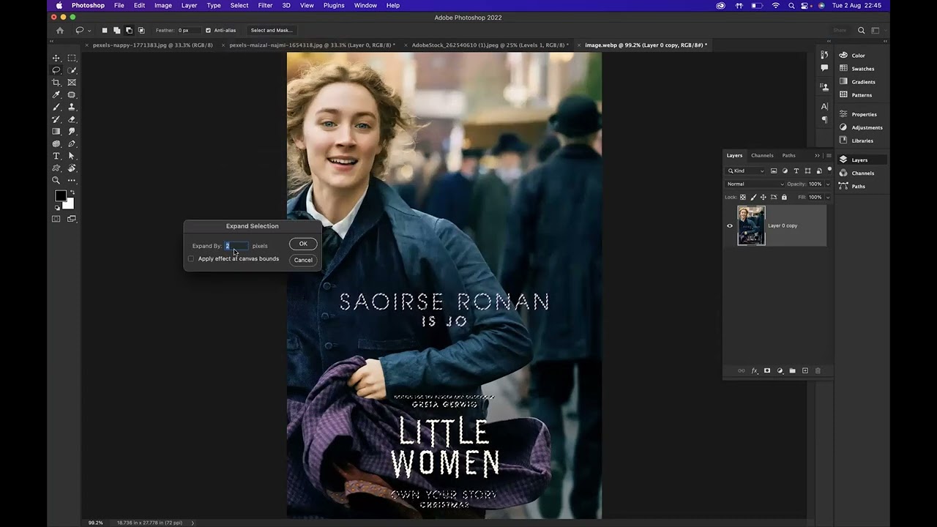
Task: Open the workspace switcher in options bar
Action: click(876, 31)
